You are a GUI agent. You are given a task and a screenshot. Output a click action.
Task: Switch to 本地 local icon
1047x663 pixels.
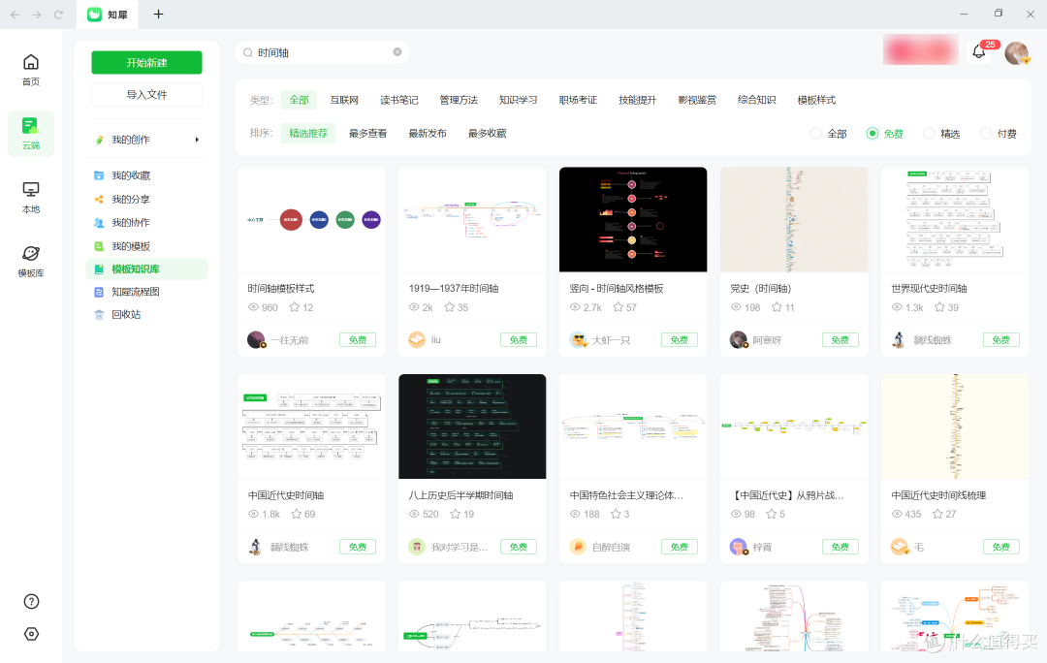[x=31, y=190]
